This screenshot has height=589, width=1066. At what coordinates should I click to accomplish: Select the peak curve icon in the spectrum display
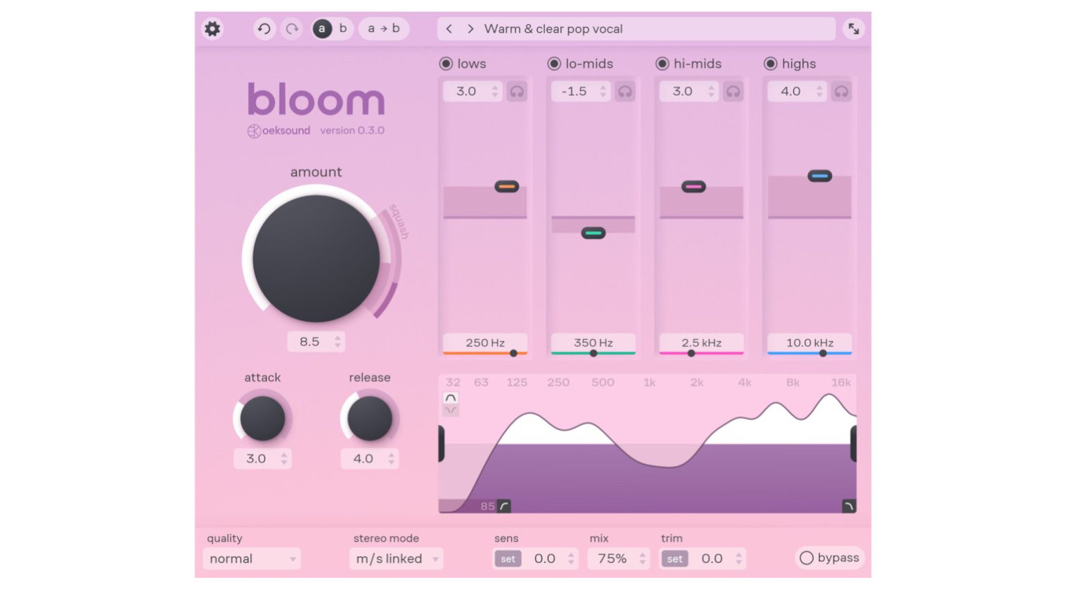(x=450, y=397)
